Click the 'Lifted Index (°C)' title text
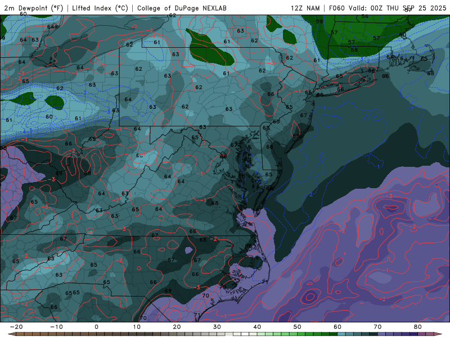Screen dimensions: 450x337 tap(100, 8)
